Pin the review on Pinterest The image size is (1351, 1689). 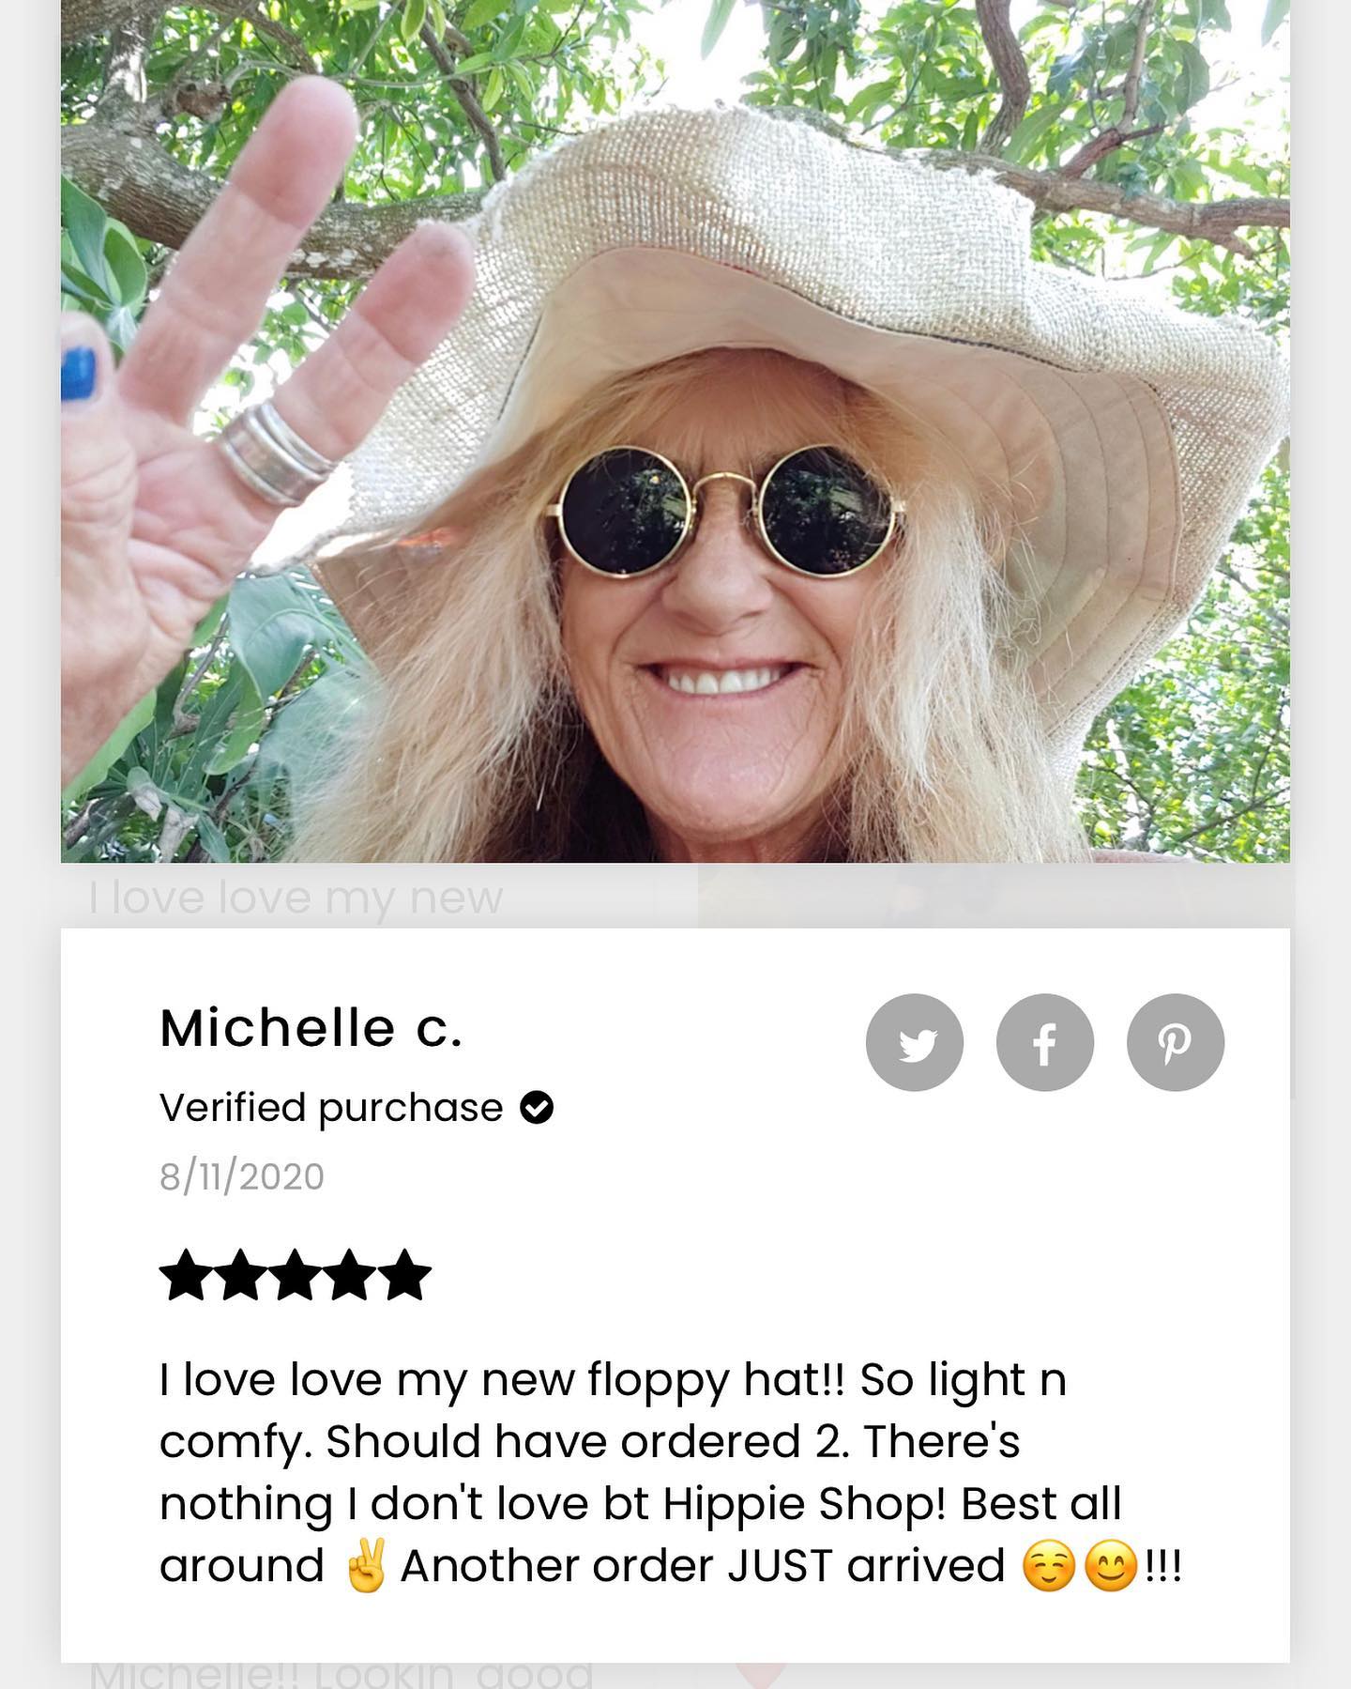[x=1176, y=1042]
